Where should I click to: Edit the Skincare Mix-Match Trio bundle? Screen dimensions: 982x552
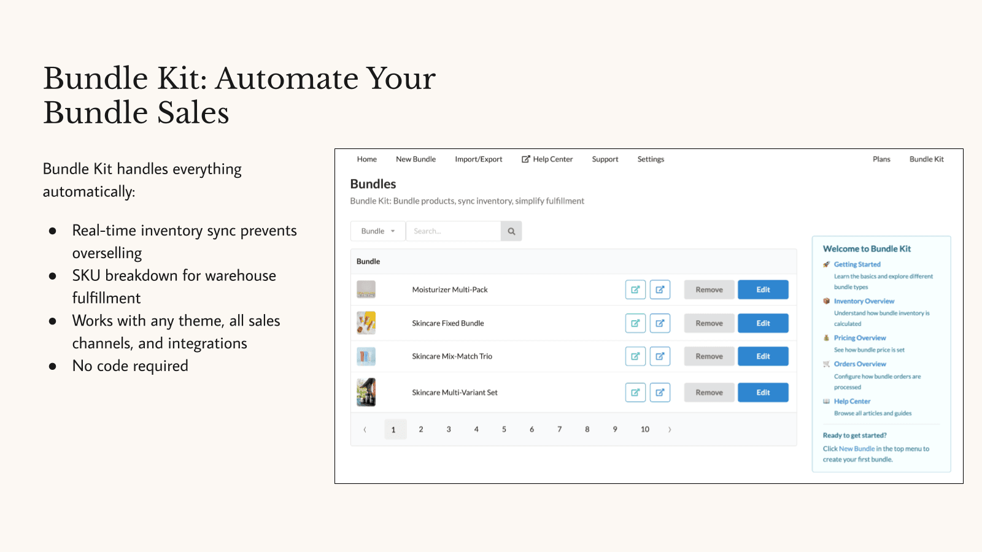point(763,356)
